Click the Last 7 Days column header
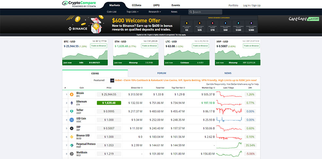This screenshot has height=159, width=322. tap(228, 88)
